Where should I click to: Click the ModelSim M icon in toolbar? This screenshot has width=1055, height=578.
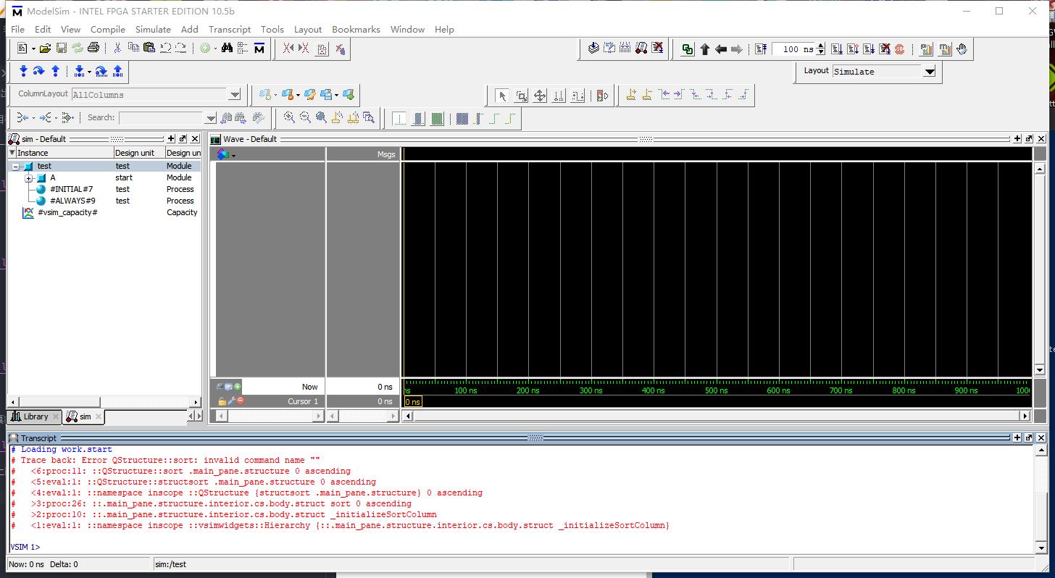259,49
